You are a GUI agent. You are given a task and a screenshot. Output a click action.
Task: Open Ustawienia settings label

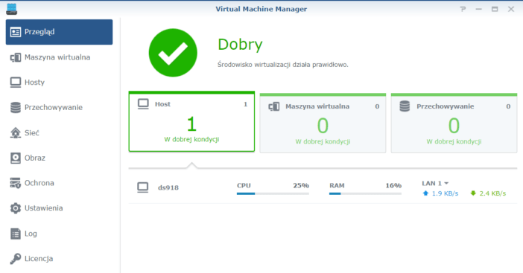[44, 208]
